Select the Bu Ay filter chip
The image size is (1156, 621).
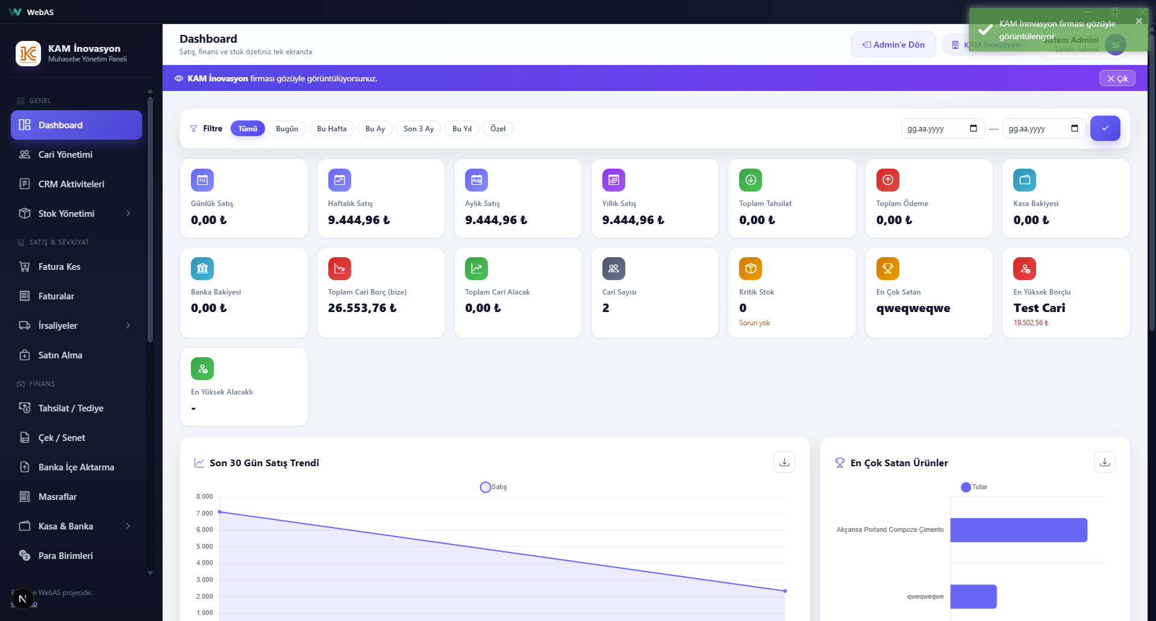click(x=375, y=128)
